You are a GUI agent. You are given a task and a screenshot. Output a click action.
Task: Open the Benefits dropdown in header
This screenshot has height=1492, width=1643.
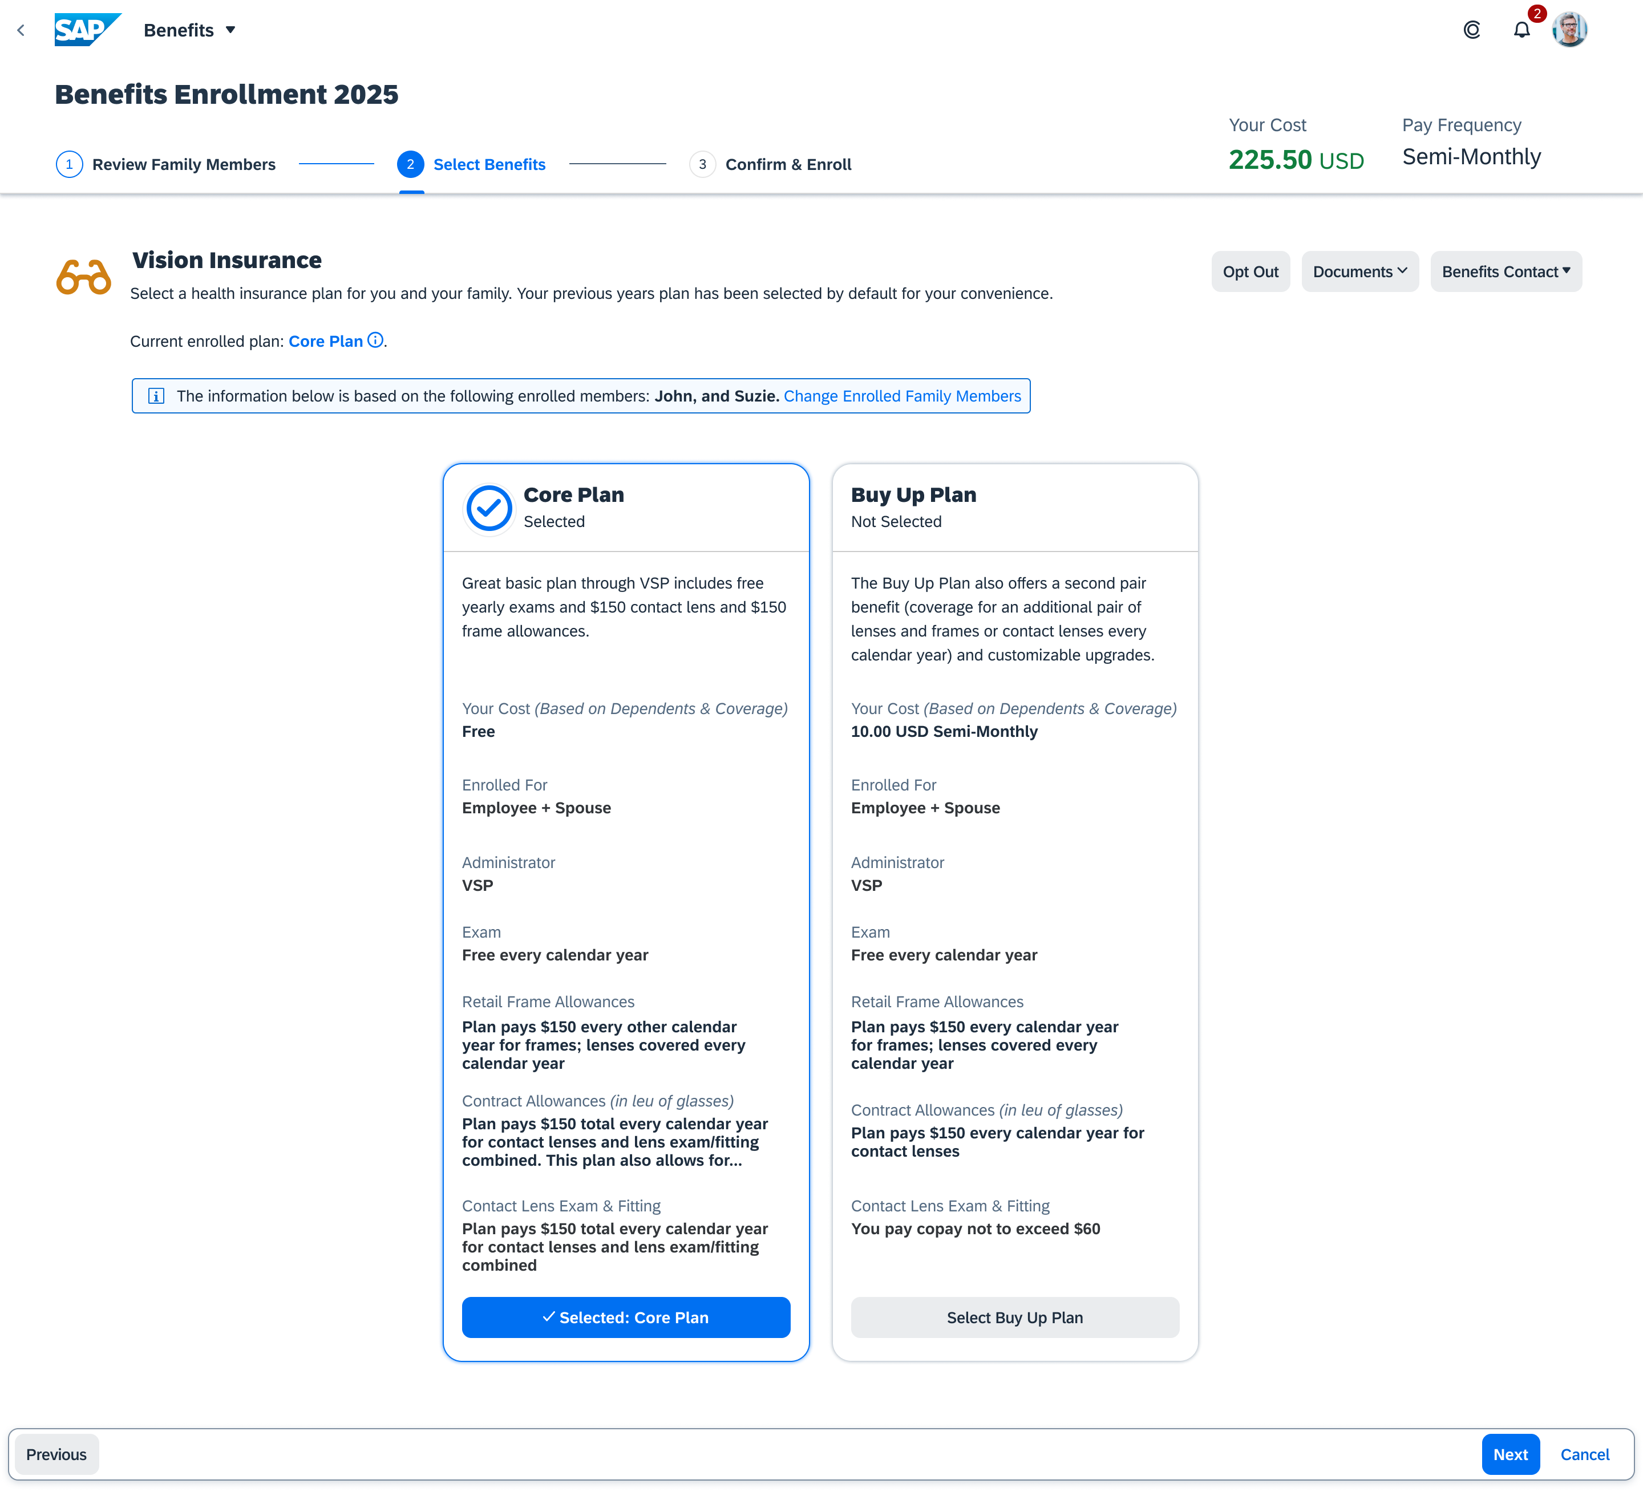(x=189, y=30)
